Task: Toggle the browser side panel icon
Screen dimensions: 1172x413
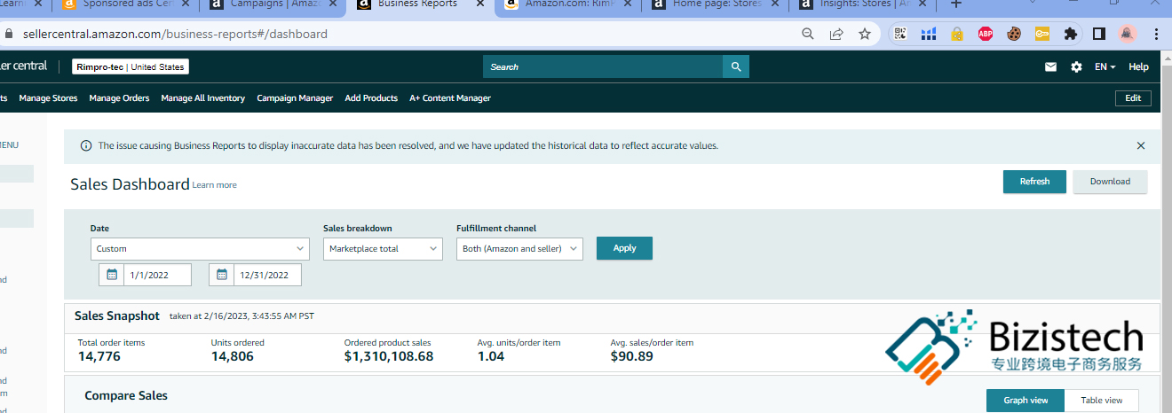Action: (x=1098, y=35)
